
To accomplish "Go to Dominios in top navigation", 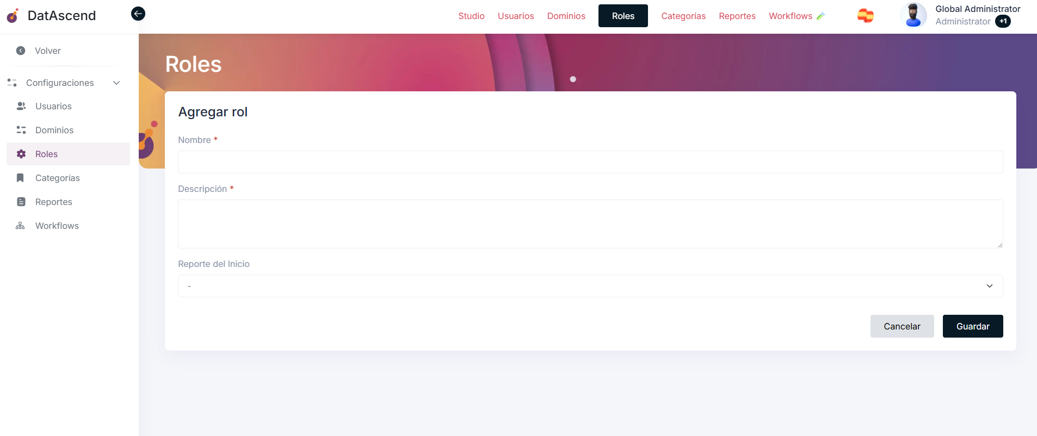I will [x=566, y=16].
